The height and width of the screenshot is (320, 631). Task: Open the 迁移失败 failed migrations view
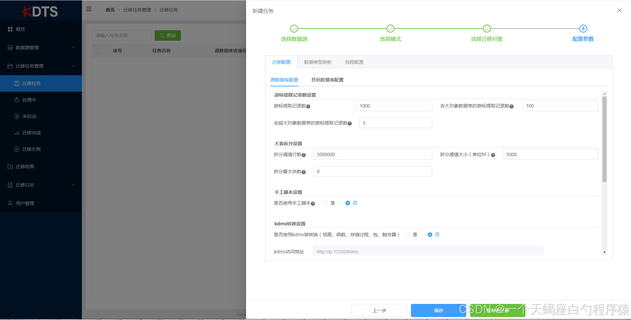tap(30, 149)
